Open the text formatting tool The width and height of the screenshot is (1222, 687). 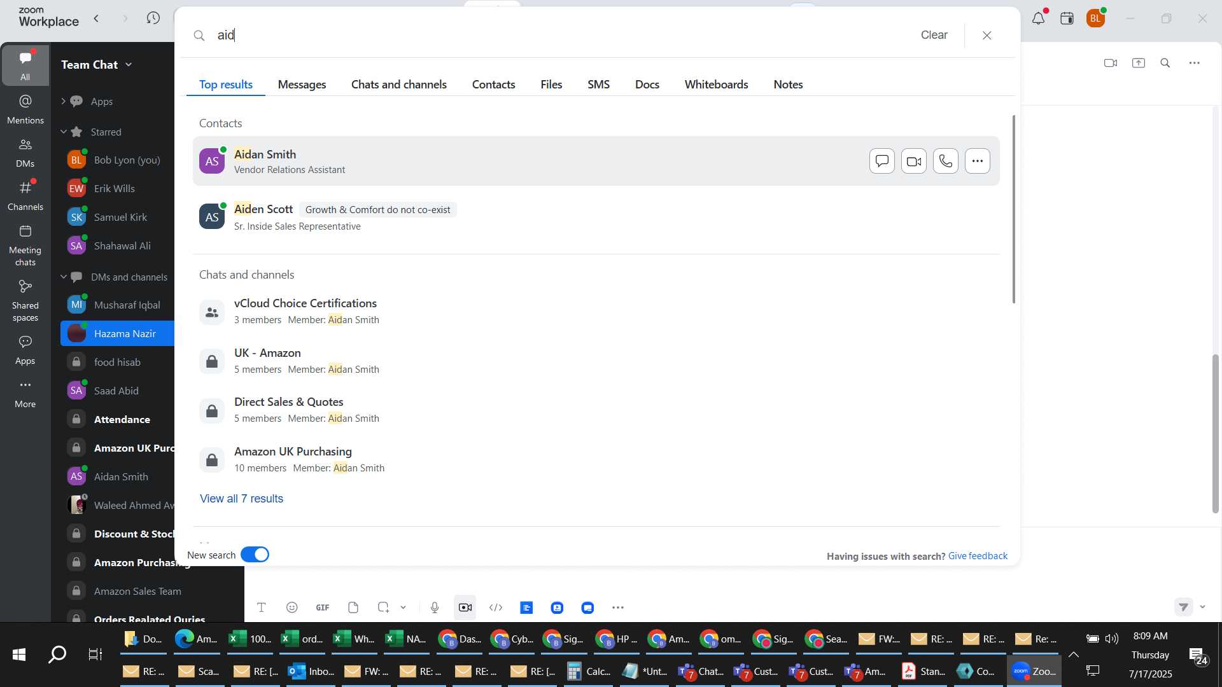click(x=261, y=607)
